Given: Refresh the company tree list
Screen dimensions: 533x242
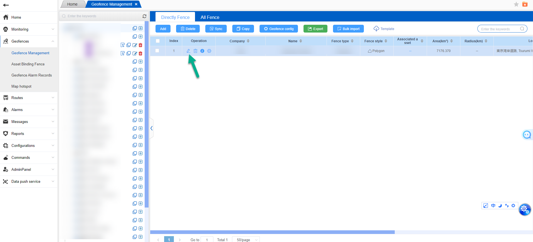Looking at the screenshot, I should pyautogui.click(x=144, y=16).
